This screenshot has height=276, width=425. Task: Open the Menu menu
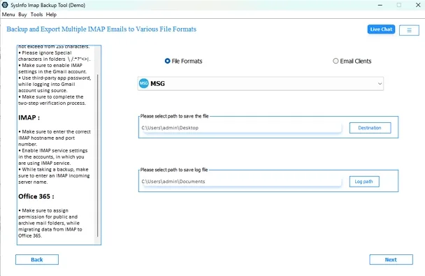[8, 15]
